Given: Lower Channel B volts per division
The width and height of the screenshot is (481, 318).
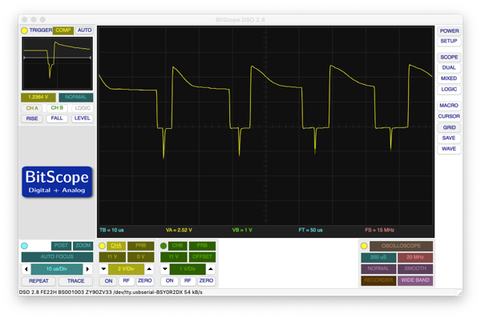Looking at the screenshot, I should point(165,269).
